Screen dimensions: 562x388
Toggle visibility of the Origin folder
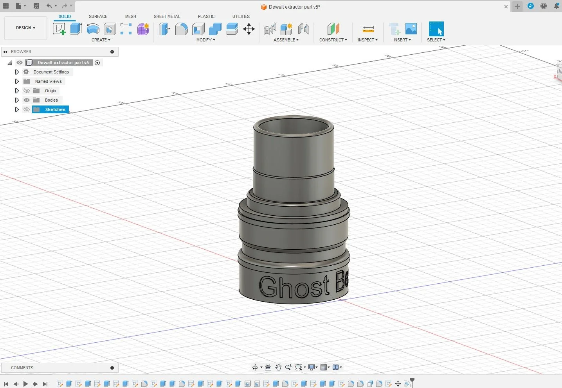[27, 91]
